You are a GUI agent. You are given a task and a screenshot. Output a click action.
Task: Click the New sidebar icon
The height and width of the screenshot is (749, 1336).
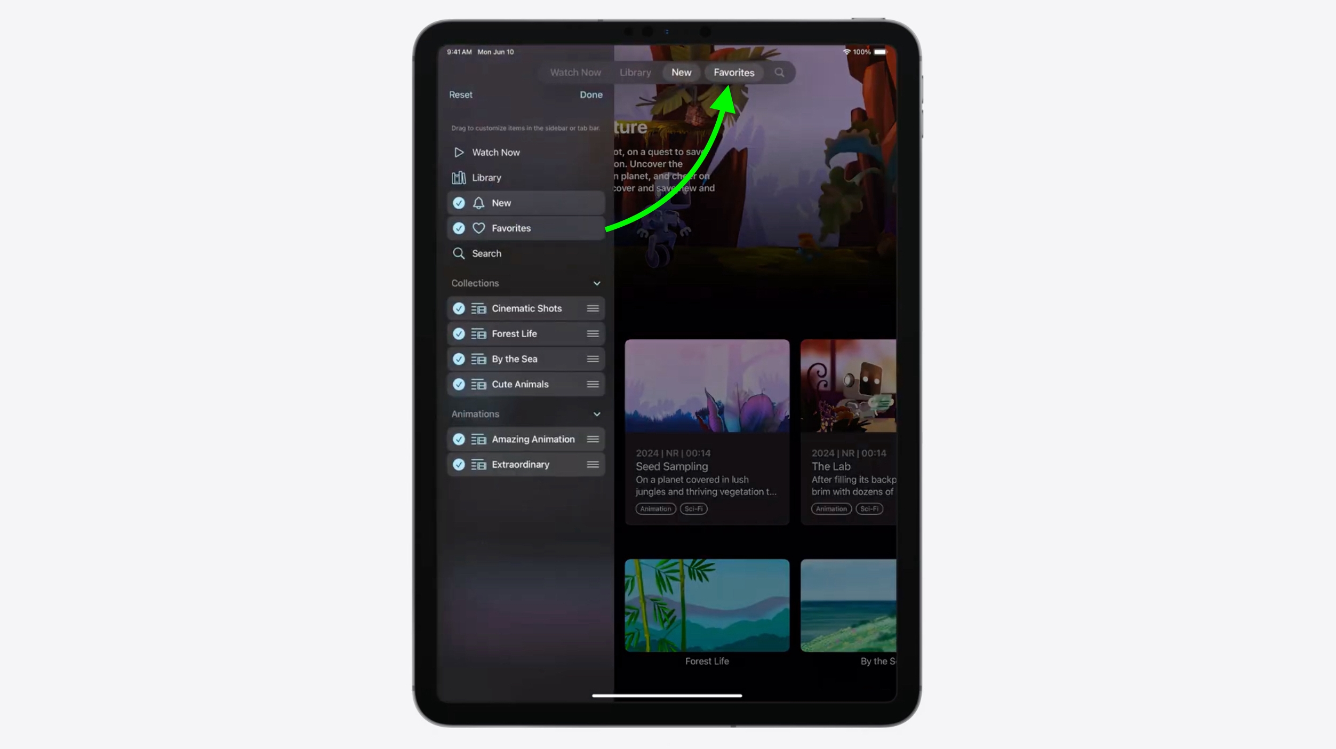click(478, 203)
